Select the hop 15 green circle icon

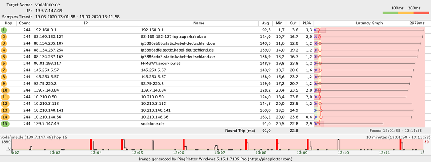5,124
